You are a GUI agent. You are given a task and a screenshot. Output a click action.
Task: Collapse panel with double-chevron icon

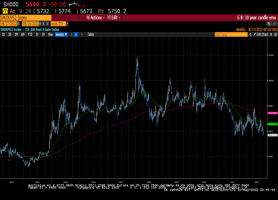click(x=250, y=35)
